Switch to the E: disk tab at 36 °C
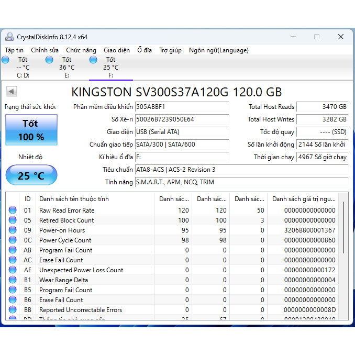355x355 pixels. point(67,68)
